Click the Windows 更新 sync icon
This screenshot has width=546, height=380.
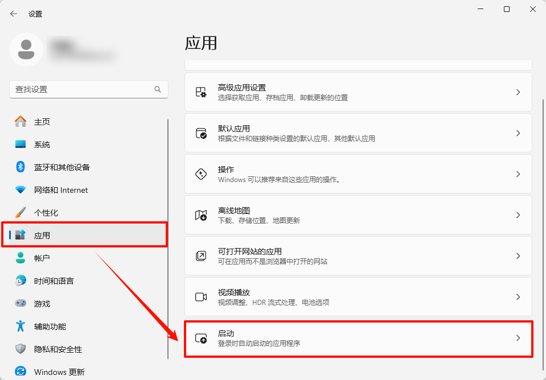pyautogui.click(x=20, y=371)
